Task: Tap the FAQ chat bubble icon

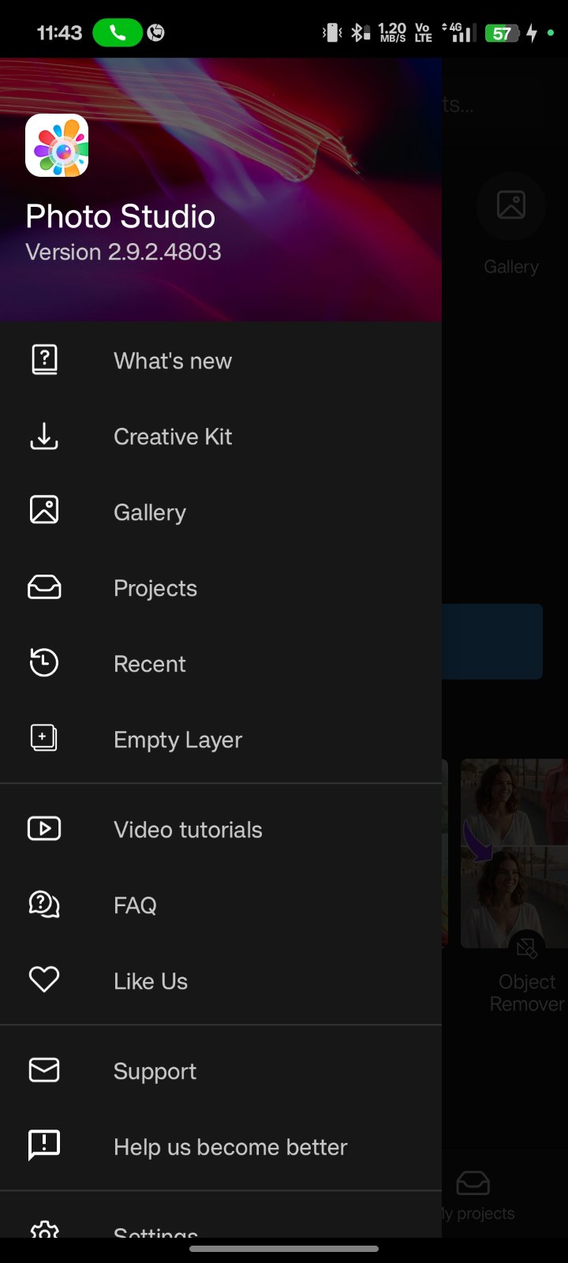Action: 44,905
